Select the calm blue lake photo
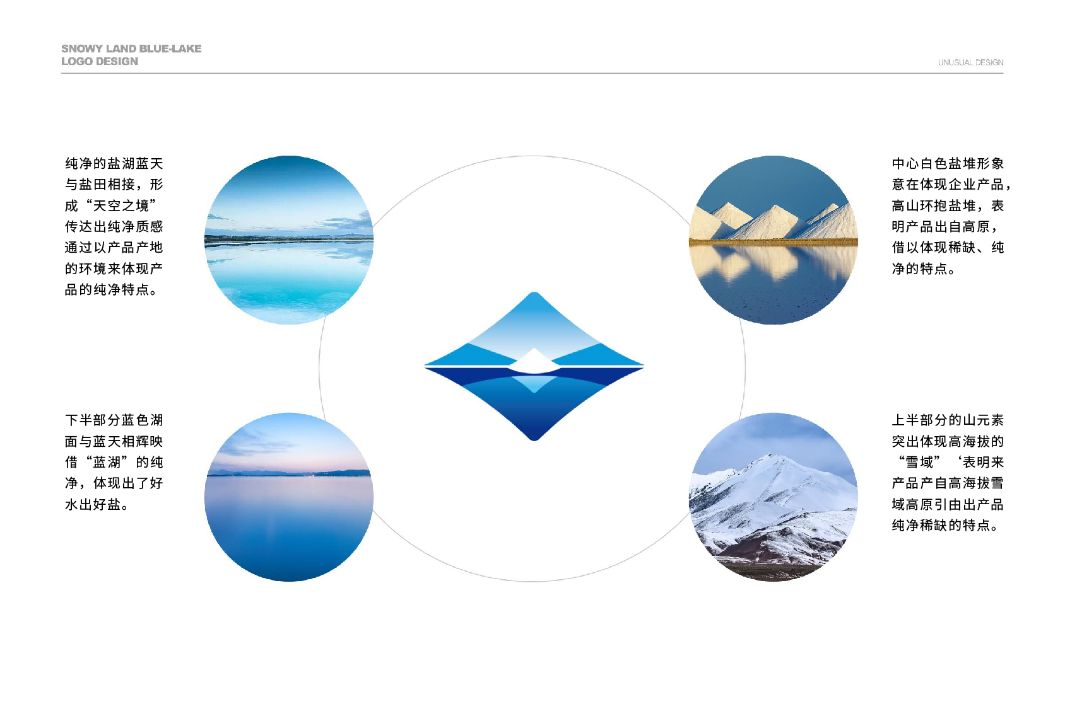The height and width of the screenshot is (709, 1065). coord(289,497)
